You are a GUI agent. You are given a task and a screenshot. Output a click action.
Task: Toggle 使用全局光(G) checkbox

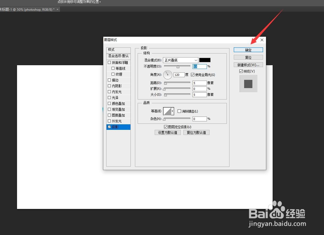(193, 75)
